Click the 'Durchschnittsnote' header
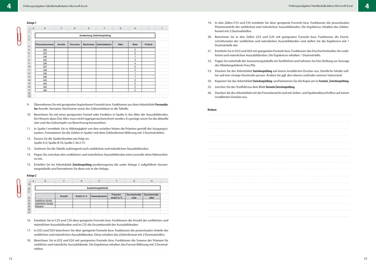Image resolution: width=376 pixels, height=266 pixels. click(134, 196)
